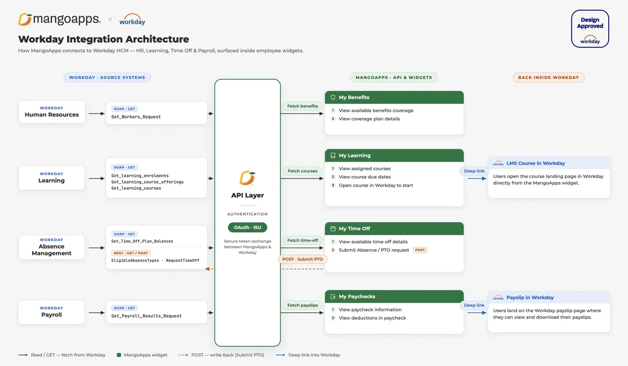Click LMS Course in Workday title
This screenshot has height=366, width=628.
[x=536, y=163]
